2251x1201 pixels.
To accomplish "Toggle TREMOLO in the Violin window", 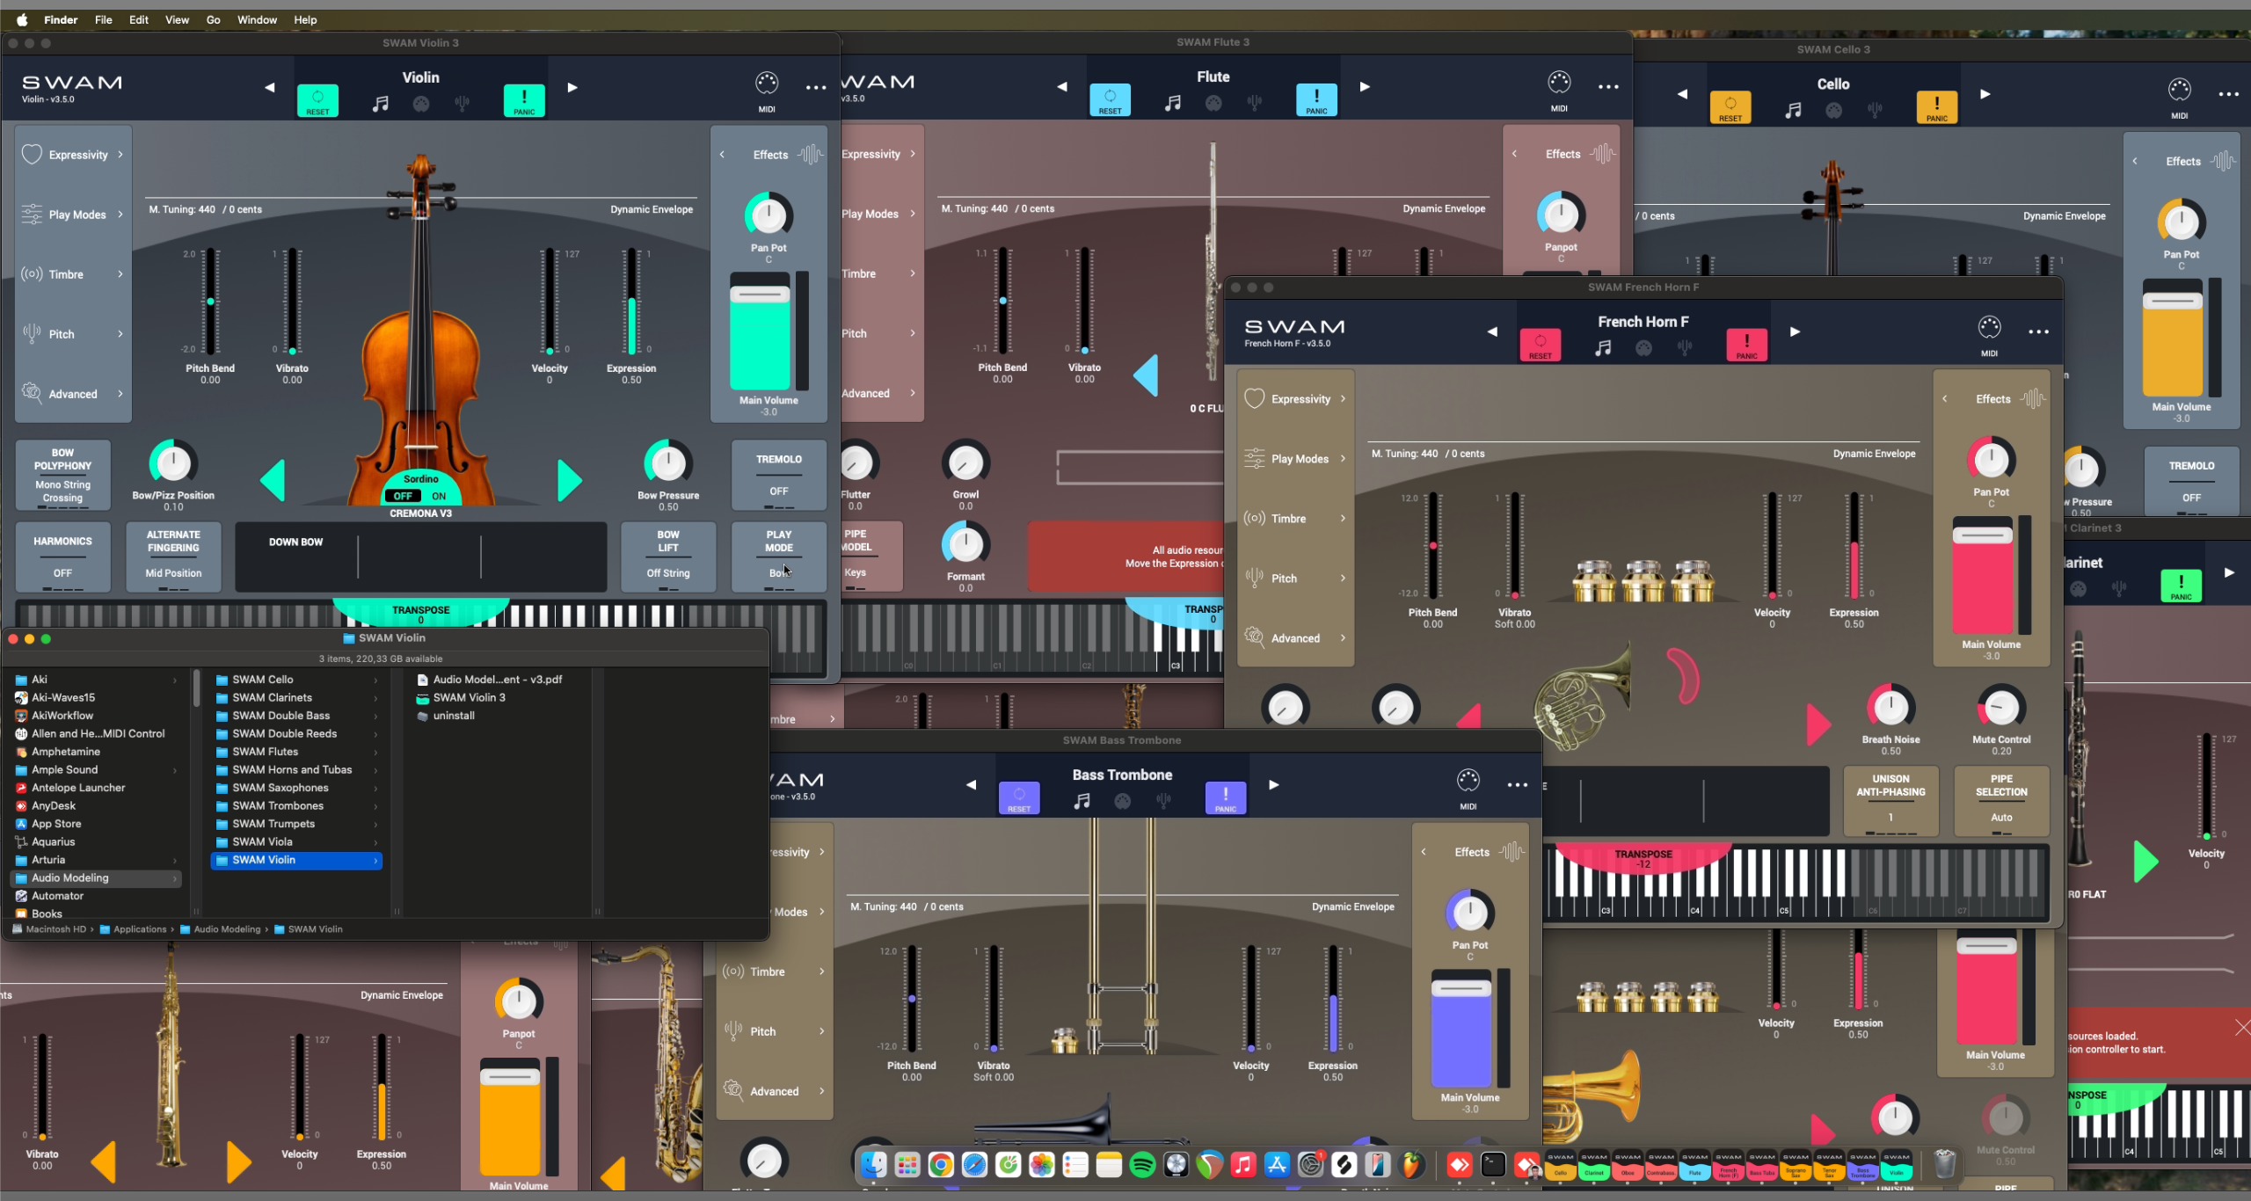I will [779, 476].
